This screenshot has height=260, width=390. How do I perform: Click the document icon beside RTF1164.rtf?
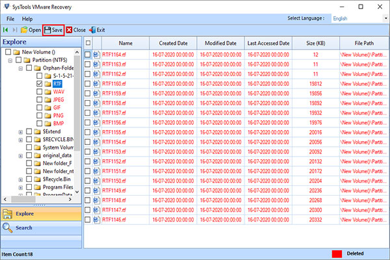pos(96,54)
